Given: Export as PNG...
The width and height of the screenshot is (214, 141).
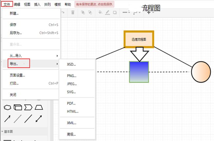Looking at the screenshot, I should pyautogui.click(x=77, y=76).
